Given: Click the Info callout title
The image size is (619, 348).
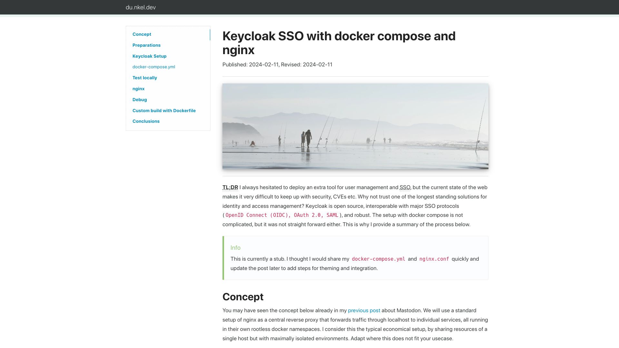Looking at the screenshot, I should pyautogui.click(x=235, y=247).
